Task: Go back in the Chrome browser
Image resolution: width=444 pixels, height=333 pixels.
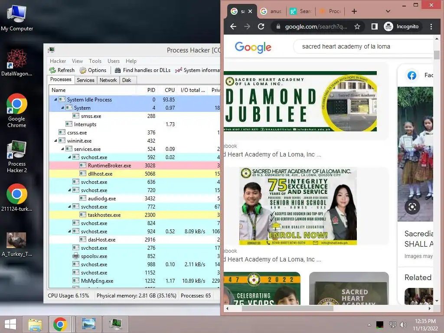Action: [x=233, y=26]
